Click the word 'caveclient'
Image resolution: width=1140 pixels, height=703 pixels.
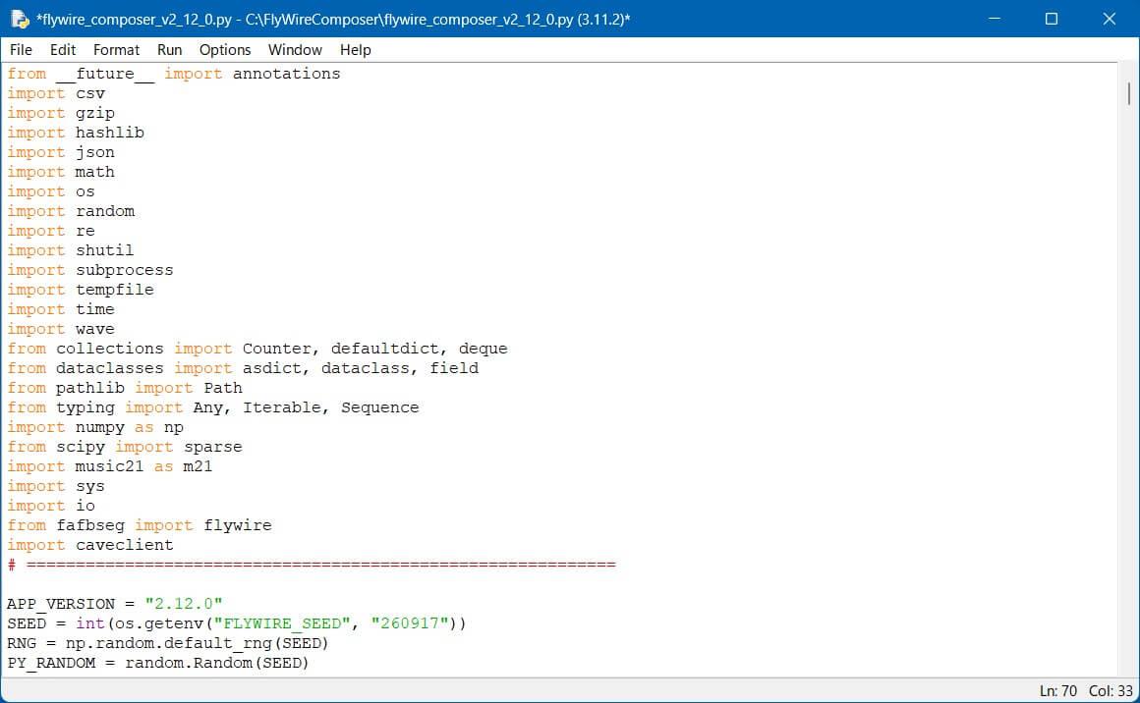coord(125,545)
